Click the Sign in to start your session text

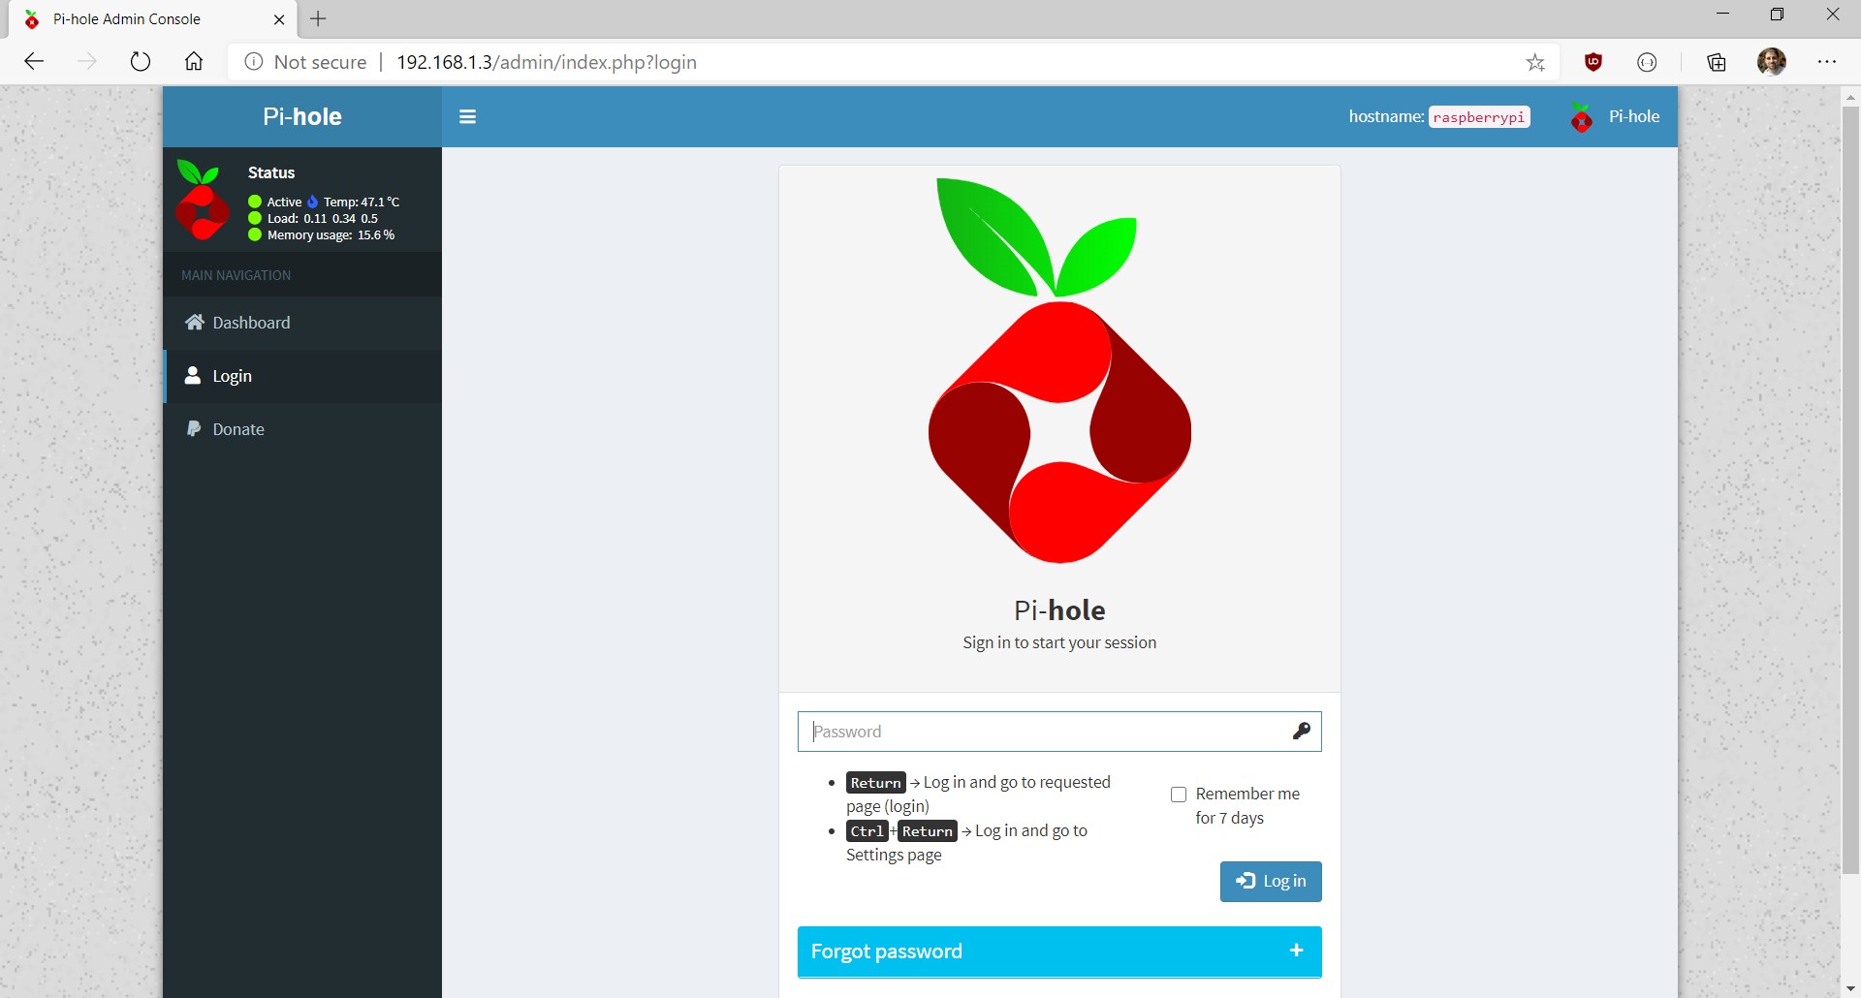[x=1059, y=642]
